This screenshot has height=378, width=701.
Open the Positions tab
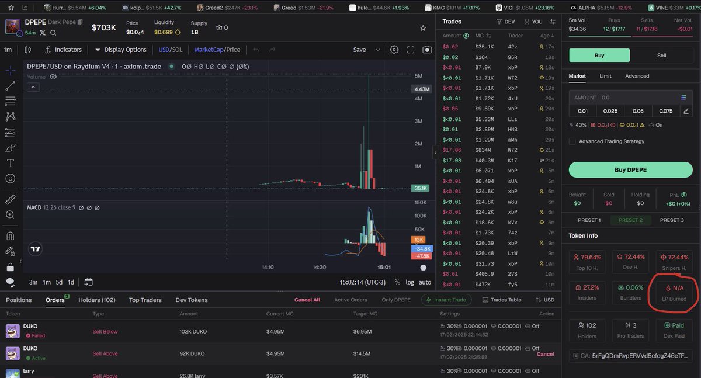[19, 300]
